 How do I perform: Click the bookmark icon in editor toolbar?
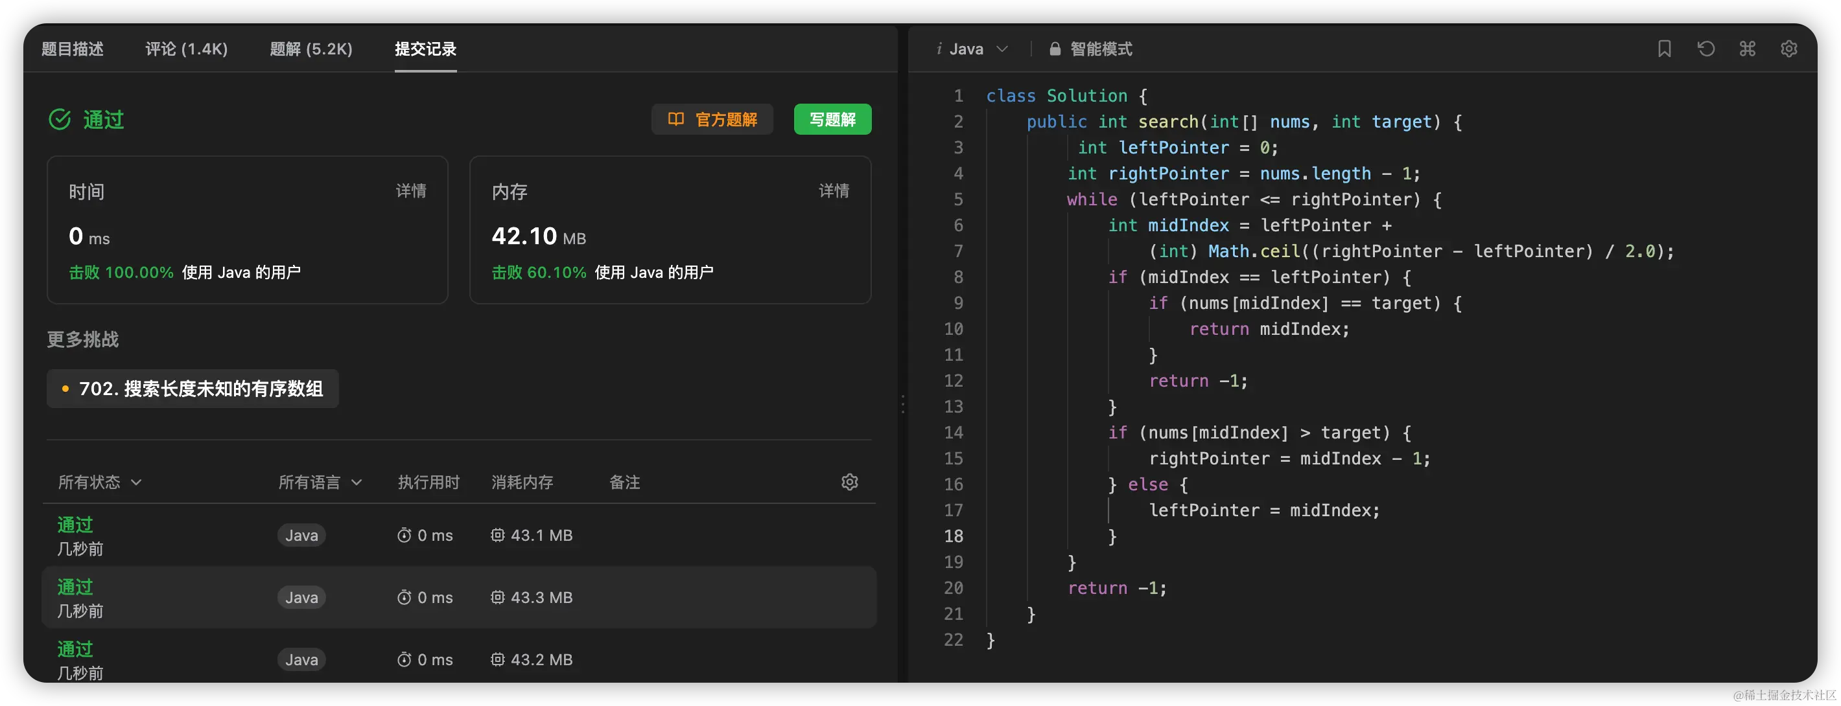(1665, 49)
